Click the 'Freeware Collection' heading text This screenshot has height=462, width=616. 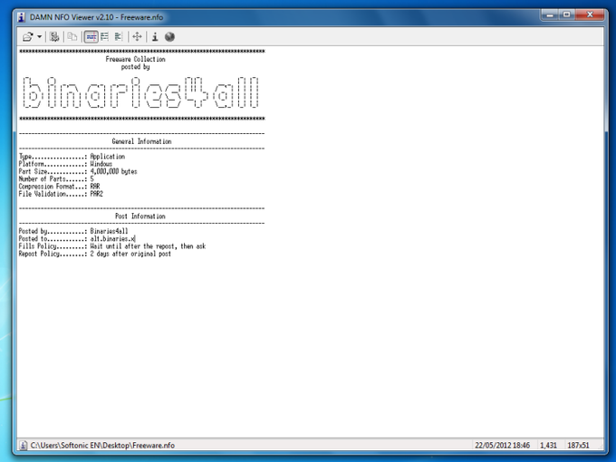[x=135, y=59]
